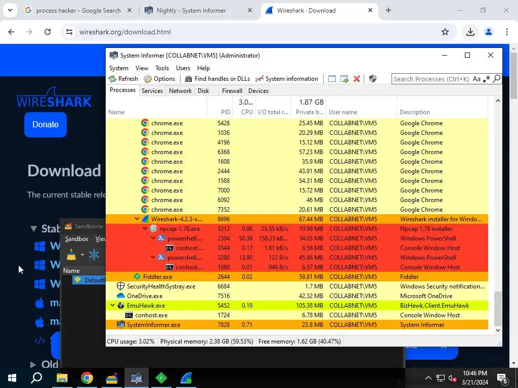Image resolution: width=518 pixels, height=388 pixels.
Task: Collapse the EmuHawk.exe process node
Action: tap(112, 306)
